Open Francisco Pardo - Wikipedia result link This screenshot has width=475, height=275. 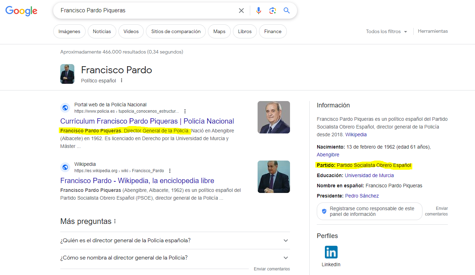(x=137, y=181)
